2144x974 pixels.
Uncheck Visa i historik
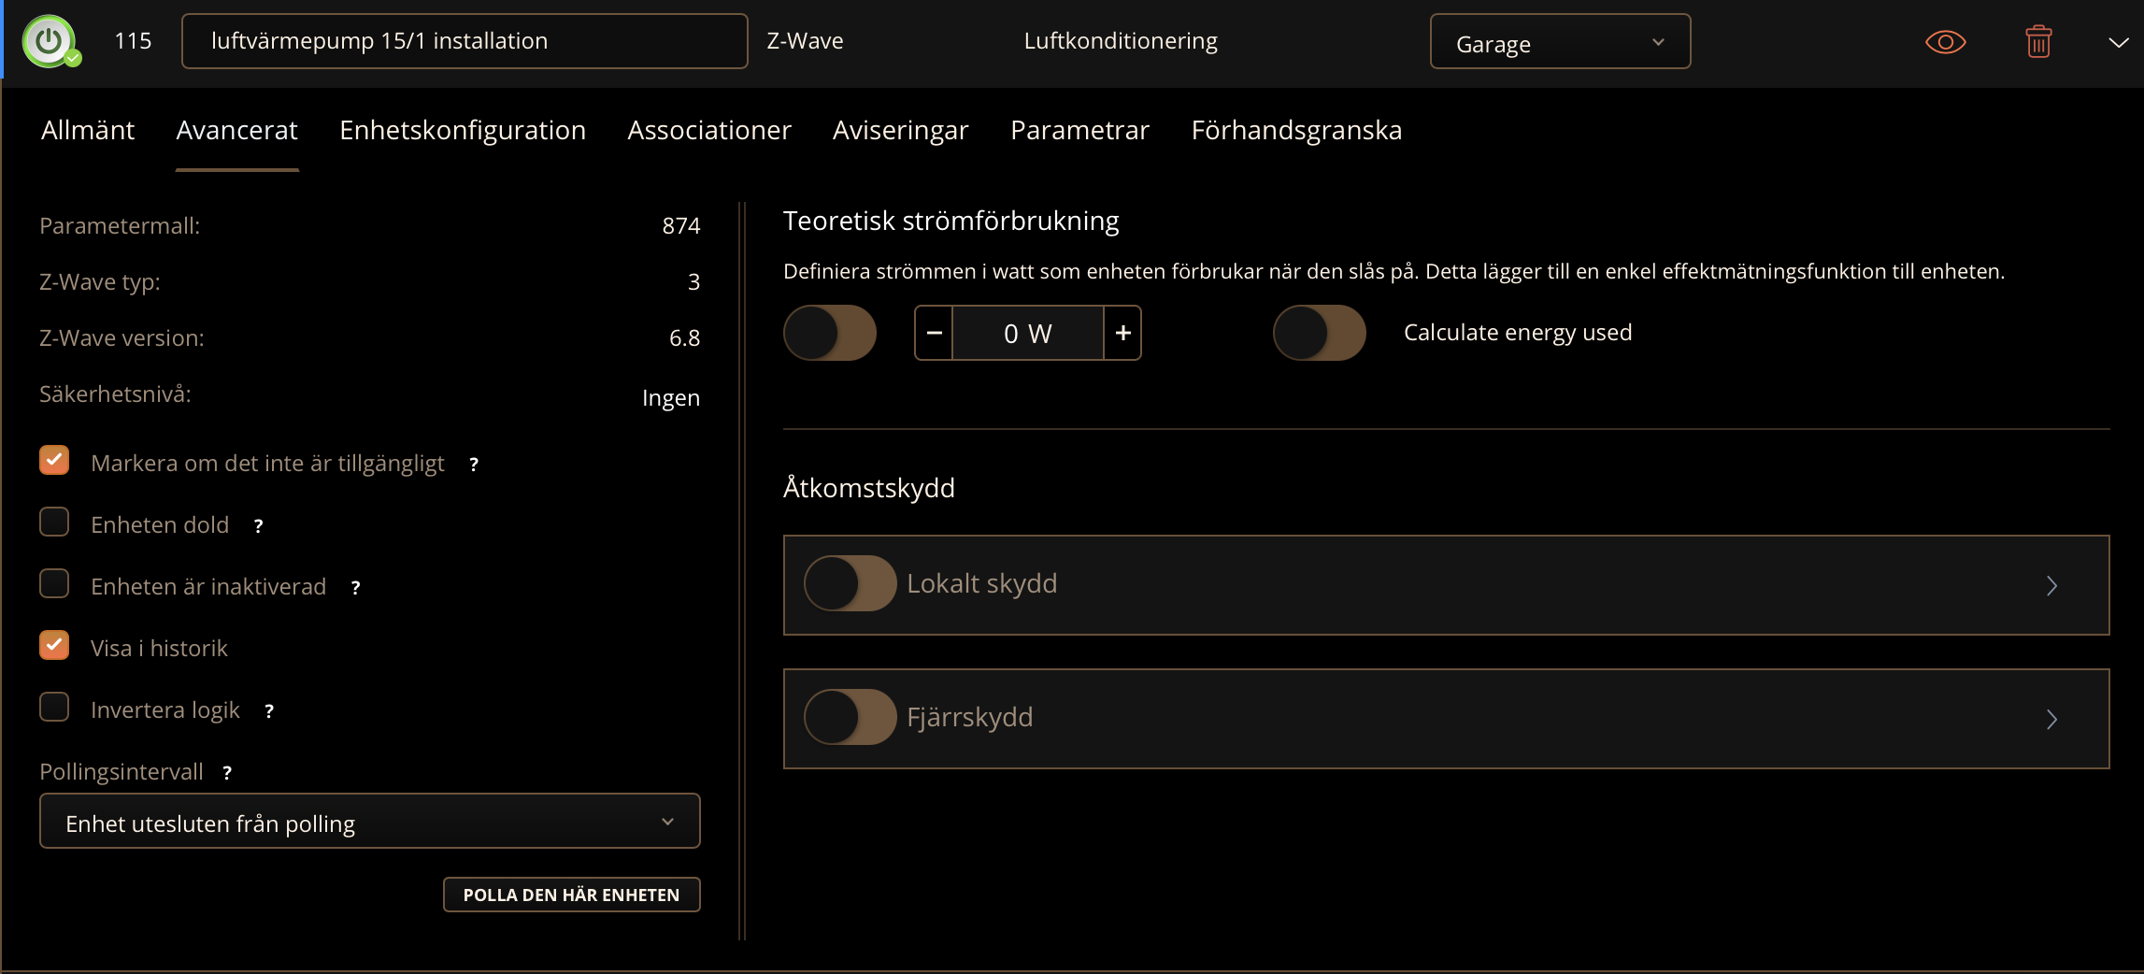tap(54, 646)
